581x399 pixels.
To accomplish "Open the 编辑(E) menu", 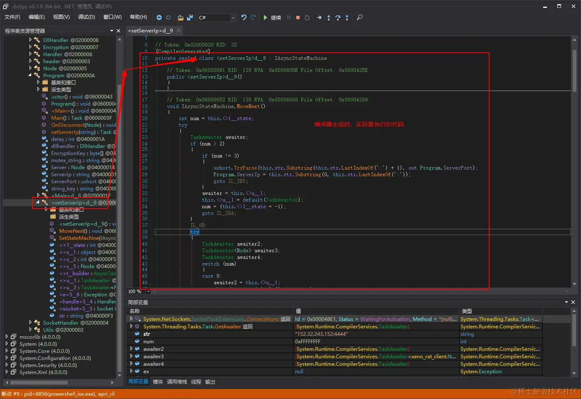I will 37,17.
